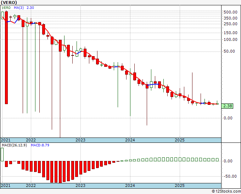Click the VERO ticker title
This screenshot has height=194, width=241.
coord(9,2)
